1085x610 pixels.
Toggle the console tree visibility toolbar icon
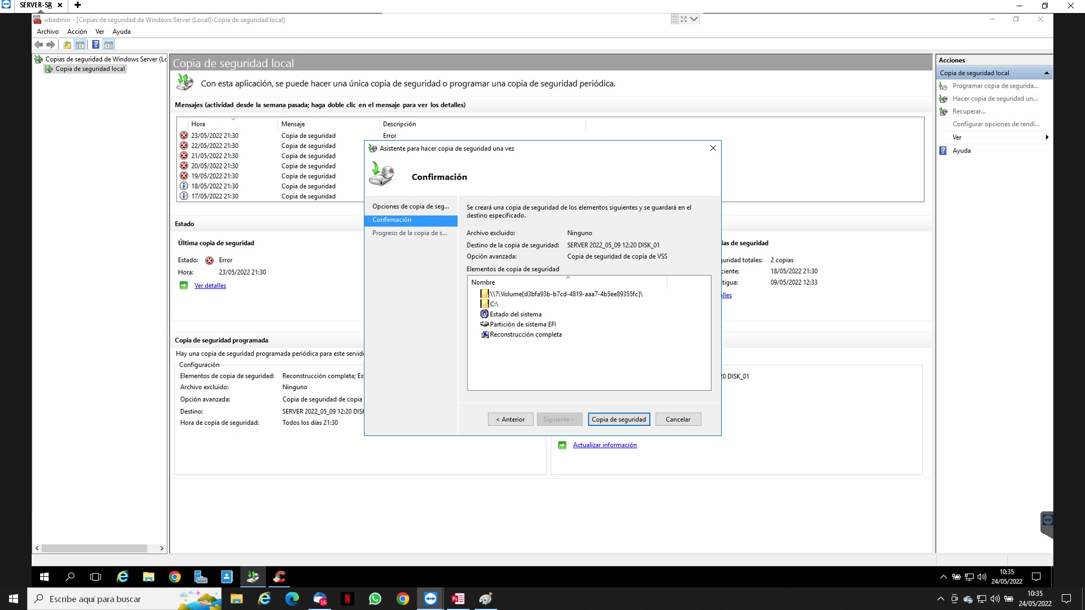[x=80, y=45]
